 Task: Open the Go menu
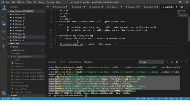click(35, 2)
